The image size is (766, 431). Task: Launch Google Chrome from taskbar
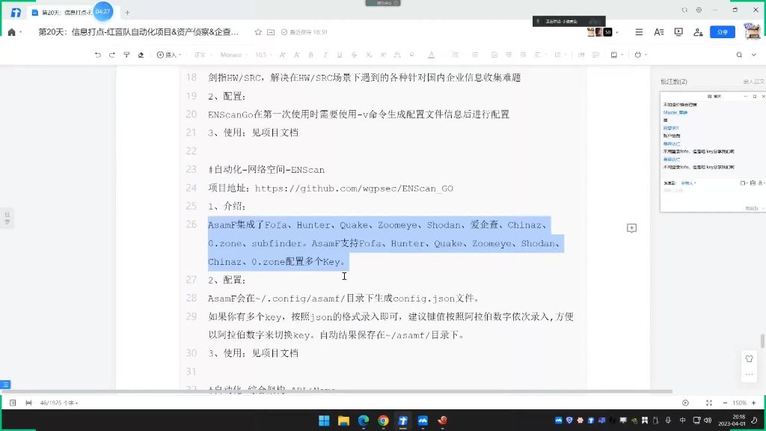(383, 421)
